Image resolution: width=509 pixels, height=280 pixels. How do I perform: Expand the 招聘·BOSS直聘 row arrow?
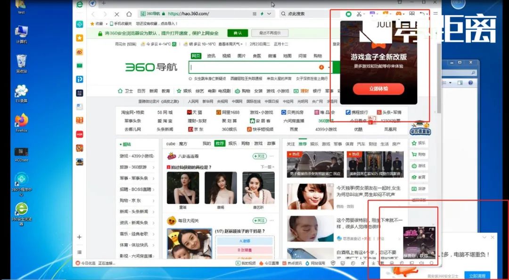tap(153, 189)
